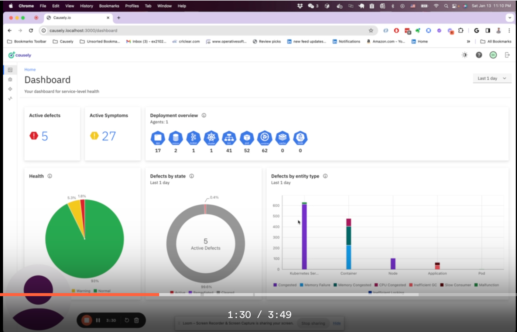Toggle Congested series in chart legend

click(285, 285)
